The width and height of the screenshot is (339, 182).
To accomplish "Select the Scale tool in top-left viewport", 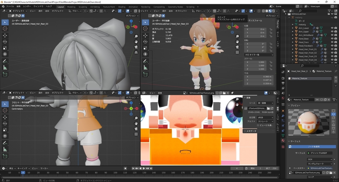I will coord(5,48).
